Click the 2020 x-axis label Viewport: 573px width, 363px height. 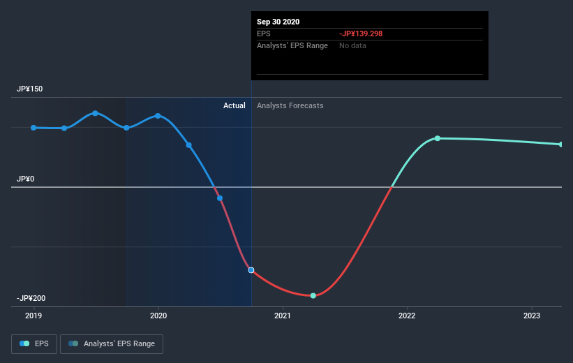coord(158,316)
